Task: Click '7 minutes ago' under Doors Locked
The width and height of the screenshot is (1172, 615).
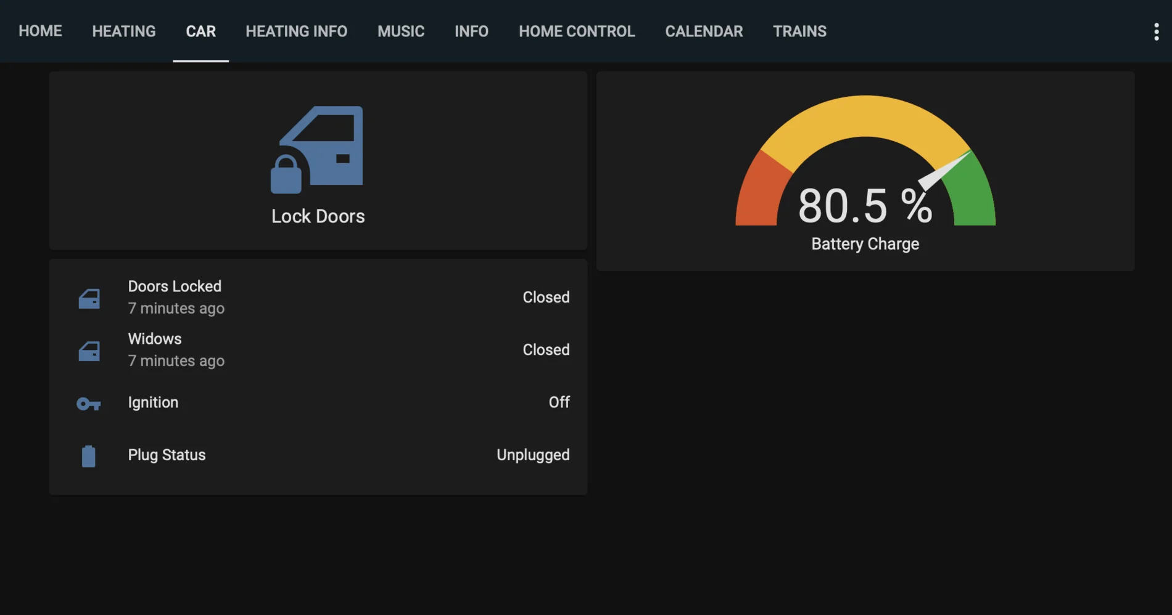Action: pyautogui.click(x=176, y=308)
